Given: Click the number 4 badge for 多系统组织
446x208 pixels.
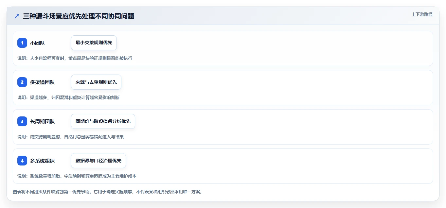Looking at the screenshot, I should [x=22, y=161].
